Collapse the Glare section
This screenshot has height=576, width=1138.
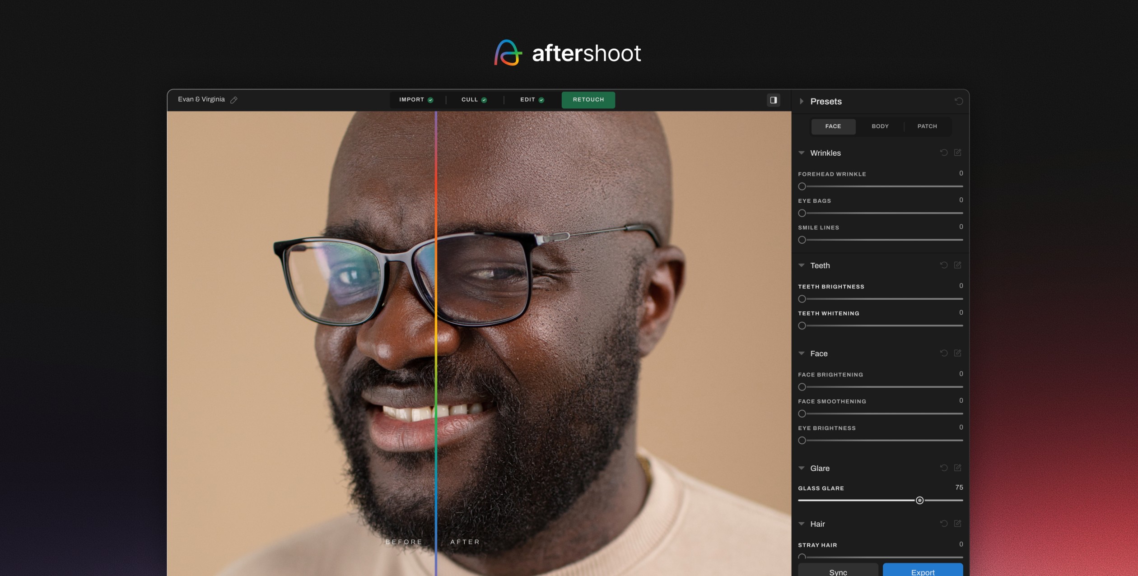click(802, 468)
